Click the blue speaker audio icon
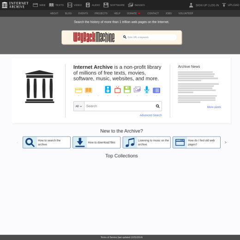240x240 pixels. [x=108, y=90]
